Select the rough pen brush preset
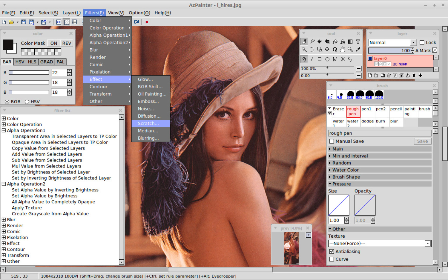This screenshot has height=280, width=448. pos(353,111)
